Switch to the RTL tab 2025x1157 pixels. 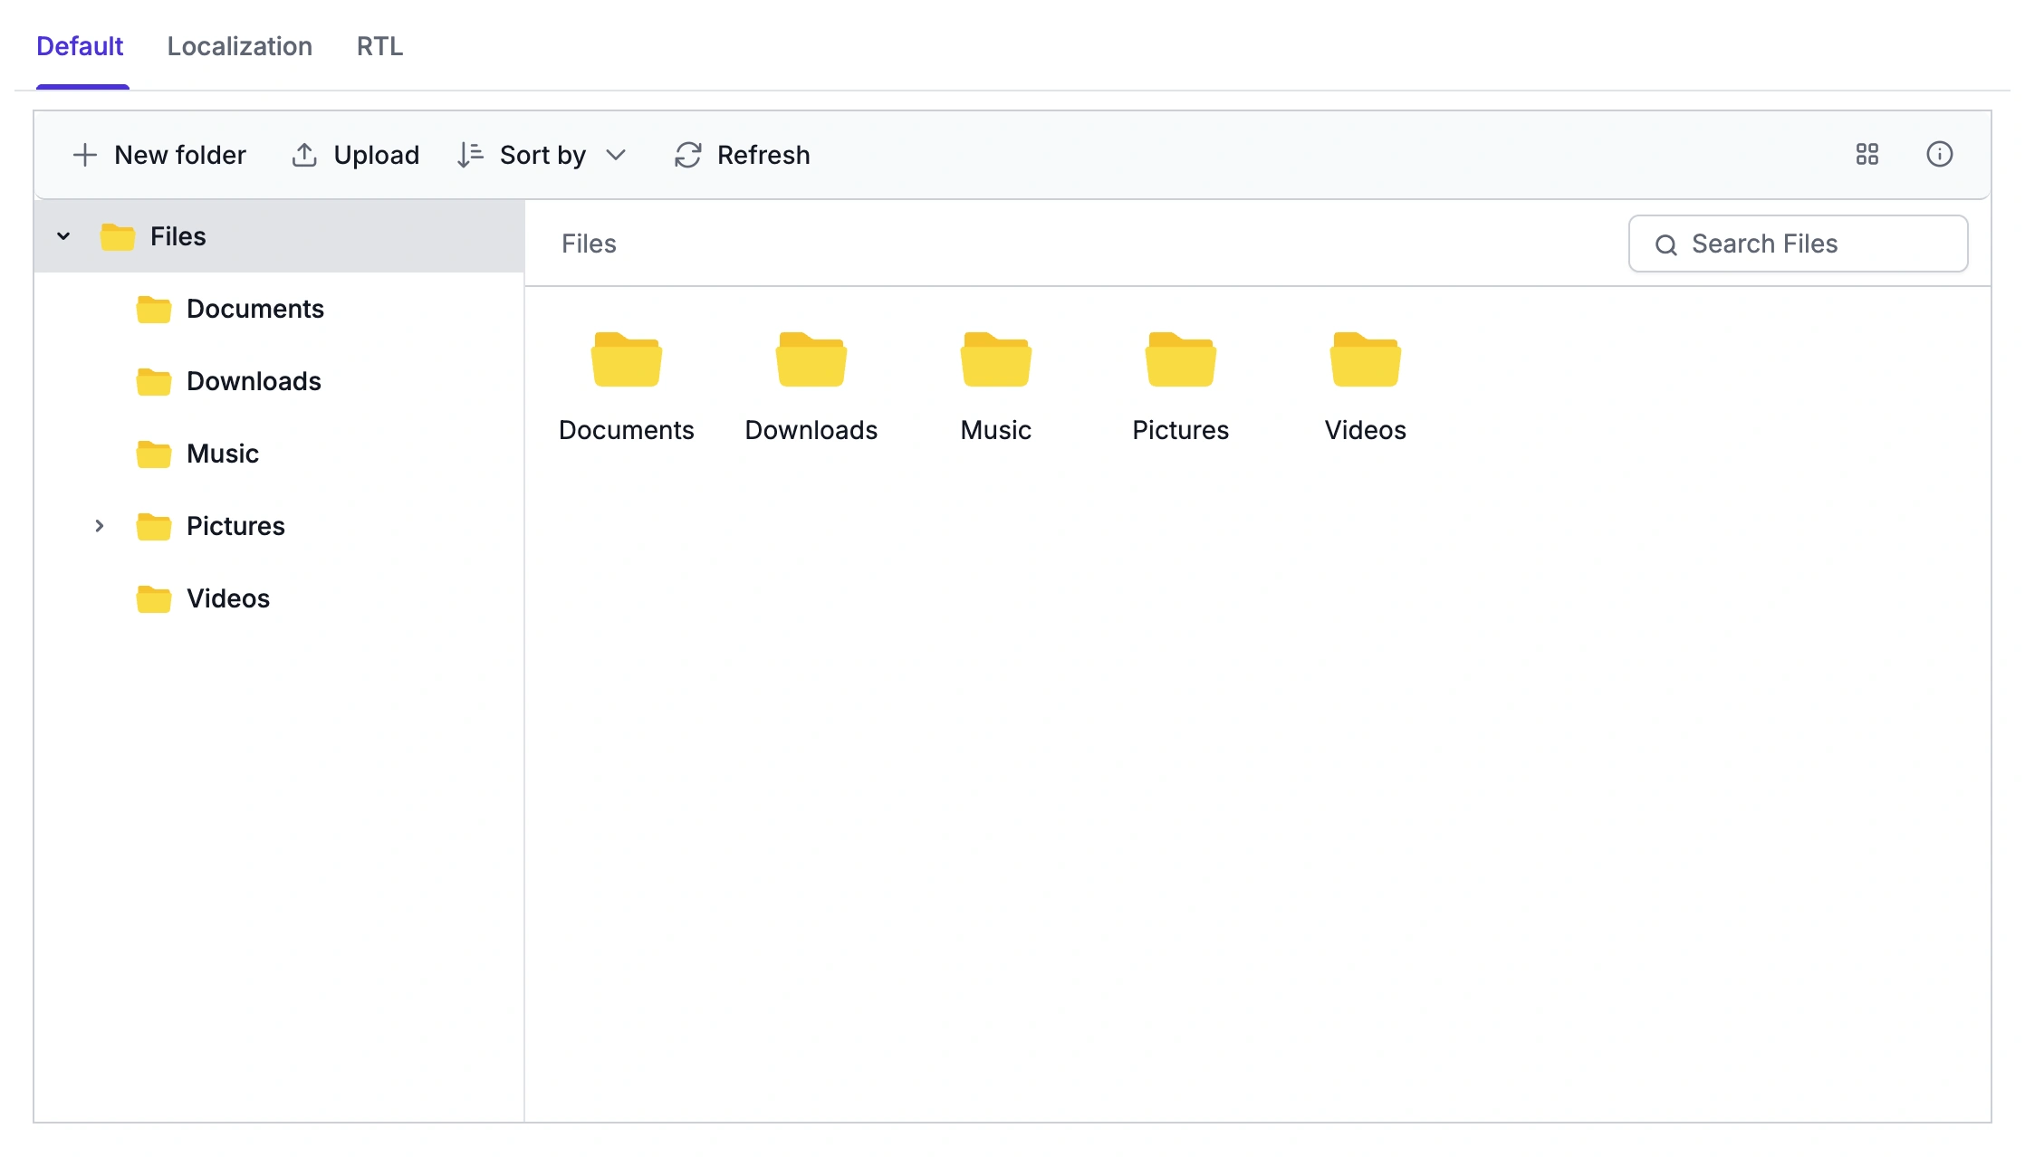click(380, 46)
